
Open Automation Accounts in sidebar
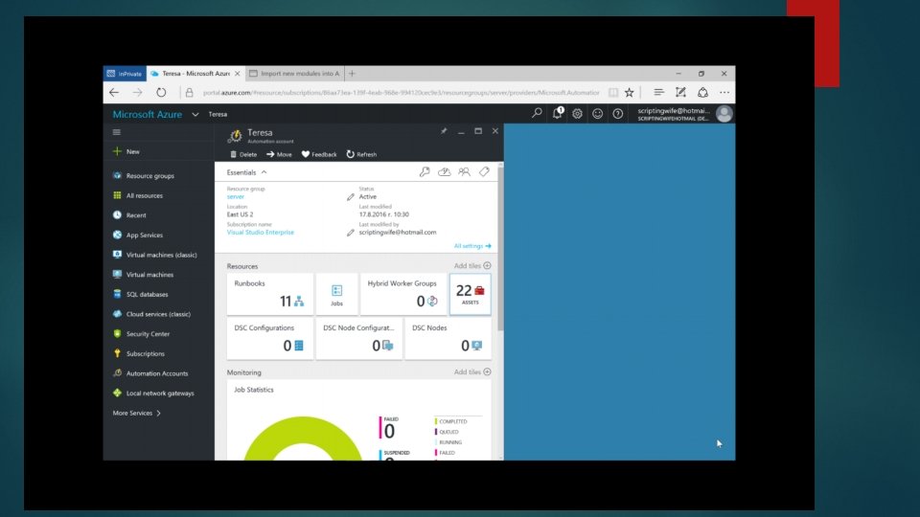158,373
